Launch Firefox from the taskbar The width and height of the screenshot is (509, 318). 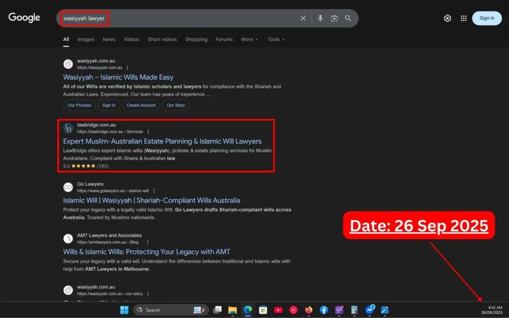coord(309,310)
